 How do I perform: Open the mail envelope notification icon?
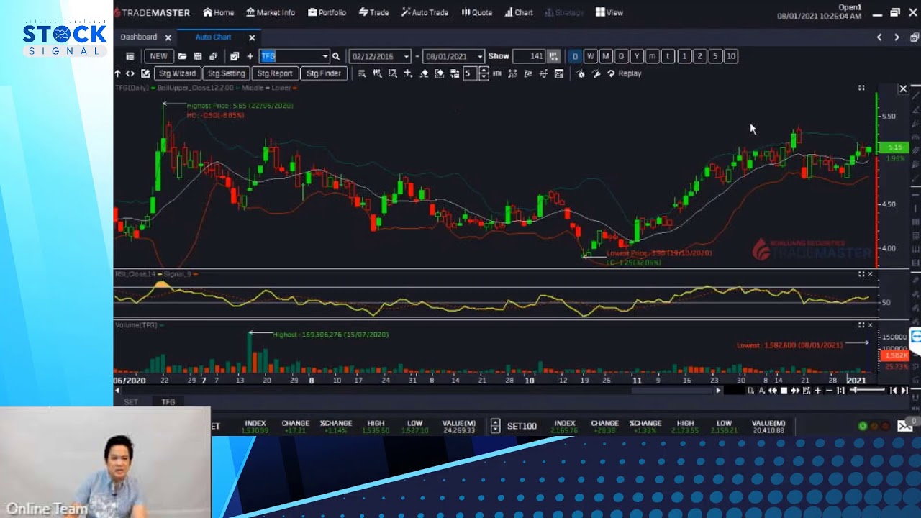coord(905,426)
